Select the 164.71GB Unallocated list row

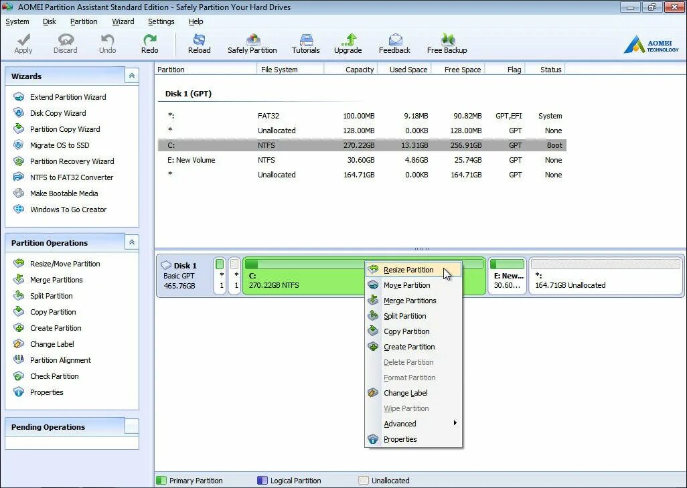coord(362,175)
